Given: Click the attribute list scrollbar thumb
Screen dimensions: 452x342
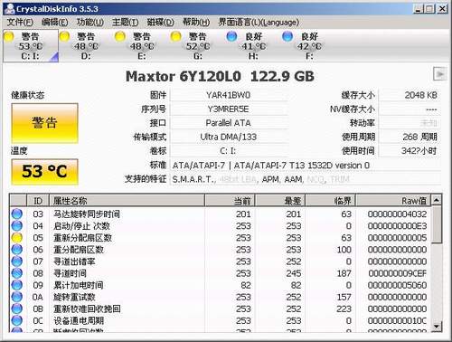Looking at the screenshot, I should (437, 224).
